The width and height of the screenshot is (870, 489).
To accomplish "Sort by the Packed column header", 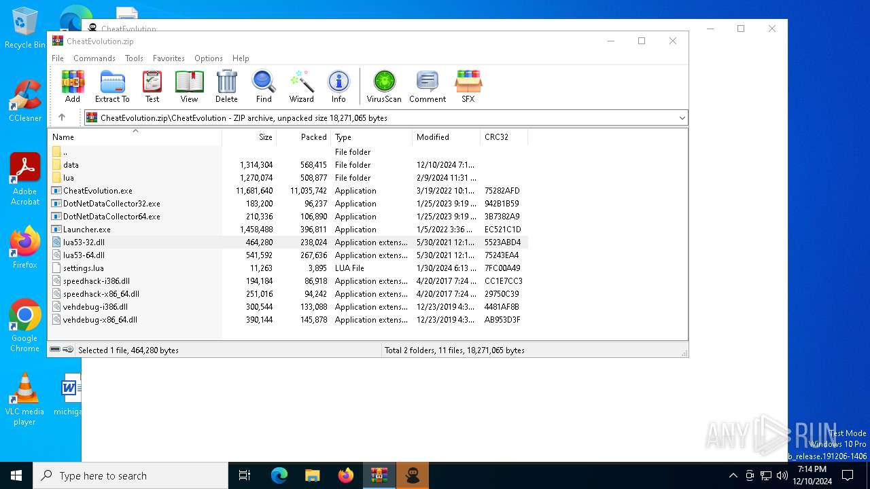I will click(x=304, y=137).
